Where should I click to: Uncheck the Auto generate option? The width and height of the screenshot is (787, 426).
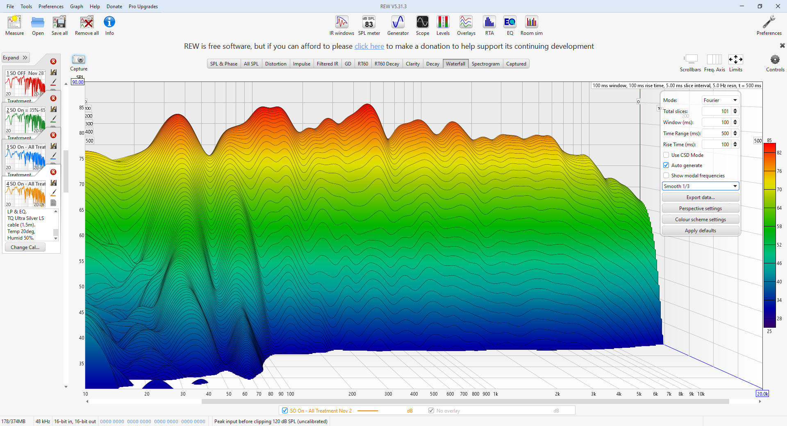666,165
